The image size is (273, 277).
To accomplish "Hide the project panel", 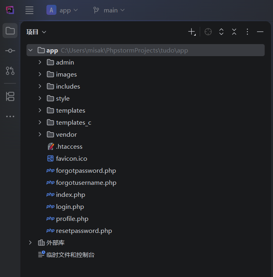I will [260, 32].
